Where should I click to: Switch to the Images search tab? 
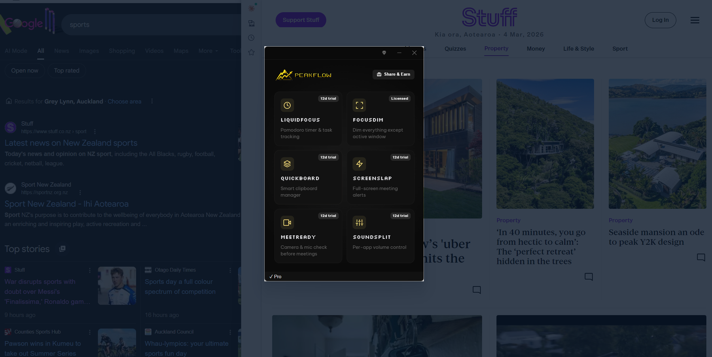[89, 51]
